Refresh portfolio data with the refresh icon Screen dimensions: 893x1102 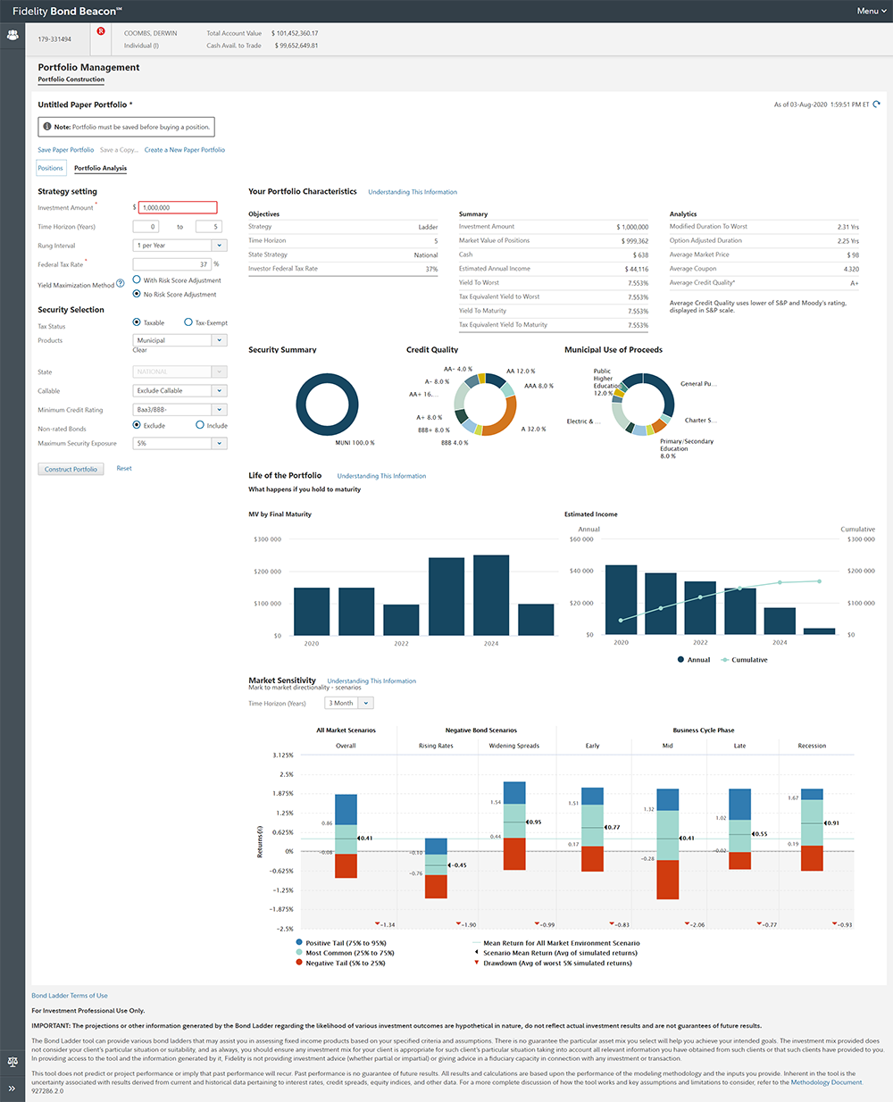[876, 104]
